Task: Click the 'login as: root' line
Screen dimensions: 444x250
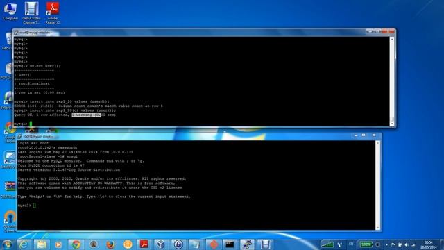Action: (x=33, y=143)
